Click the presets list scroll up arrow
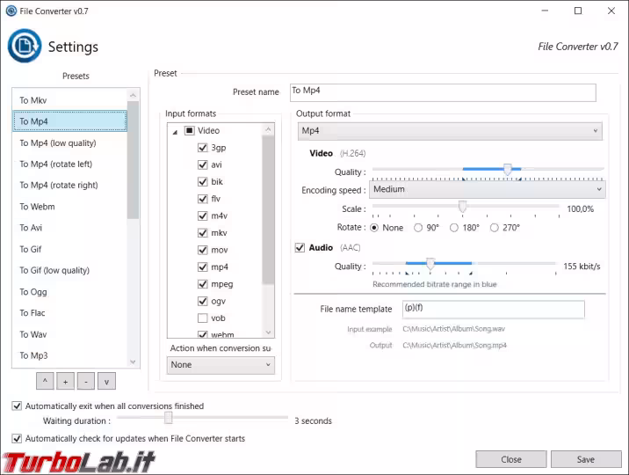The width and height of the screenshot is (629, 475). coord(134,95)
